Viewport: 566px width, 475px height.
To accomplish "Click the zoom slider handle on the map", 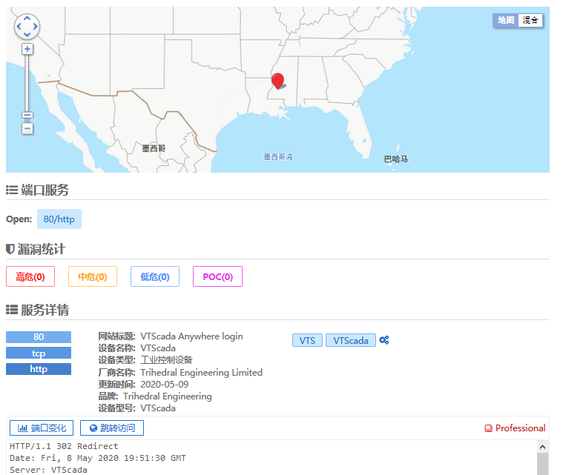I will point(27,115).
